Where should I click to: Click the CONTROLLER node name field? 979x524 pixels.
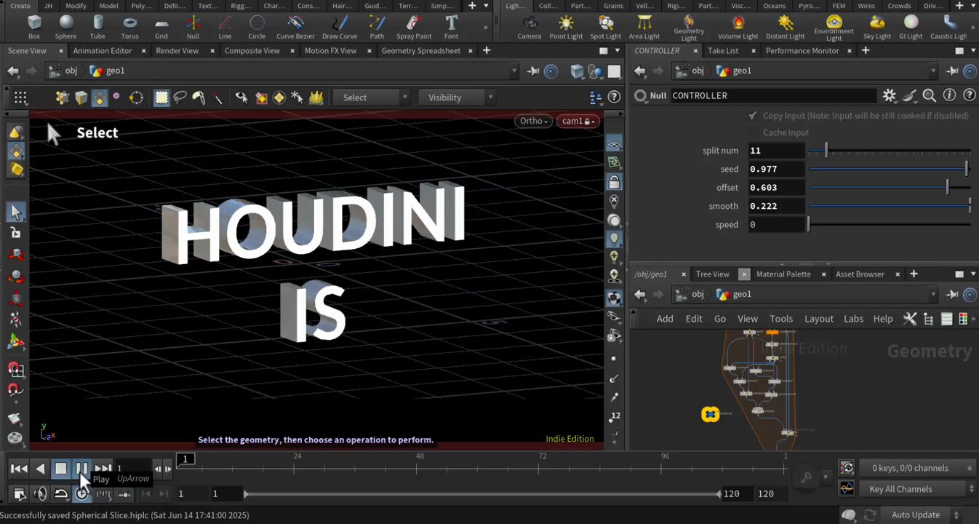click(x=773, y=95)
